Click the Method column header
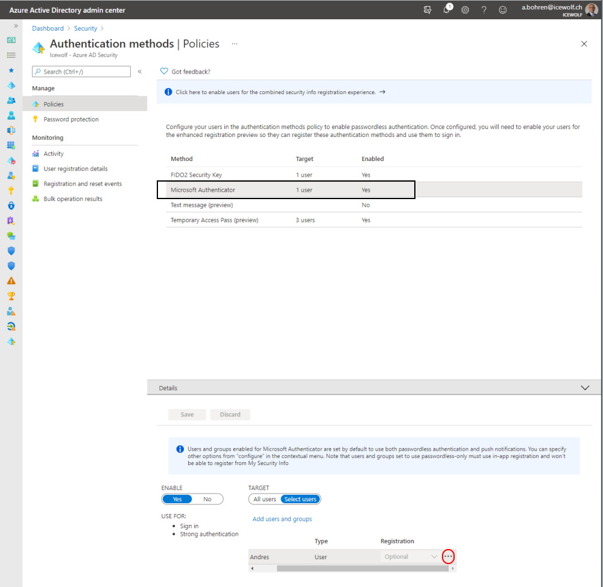 click(182, 159)
